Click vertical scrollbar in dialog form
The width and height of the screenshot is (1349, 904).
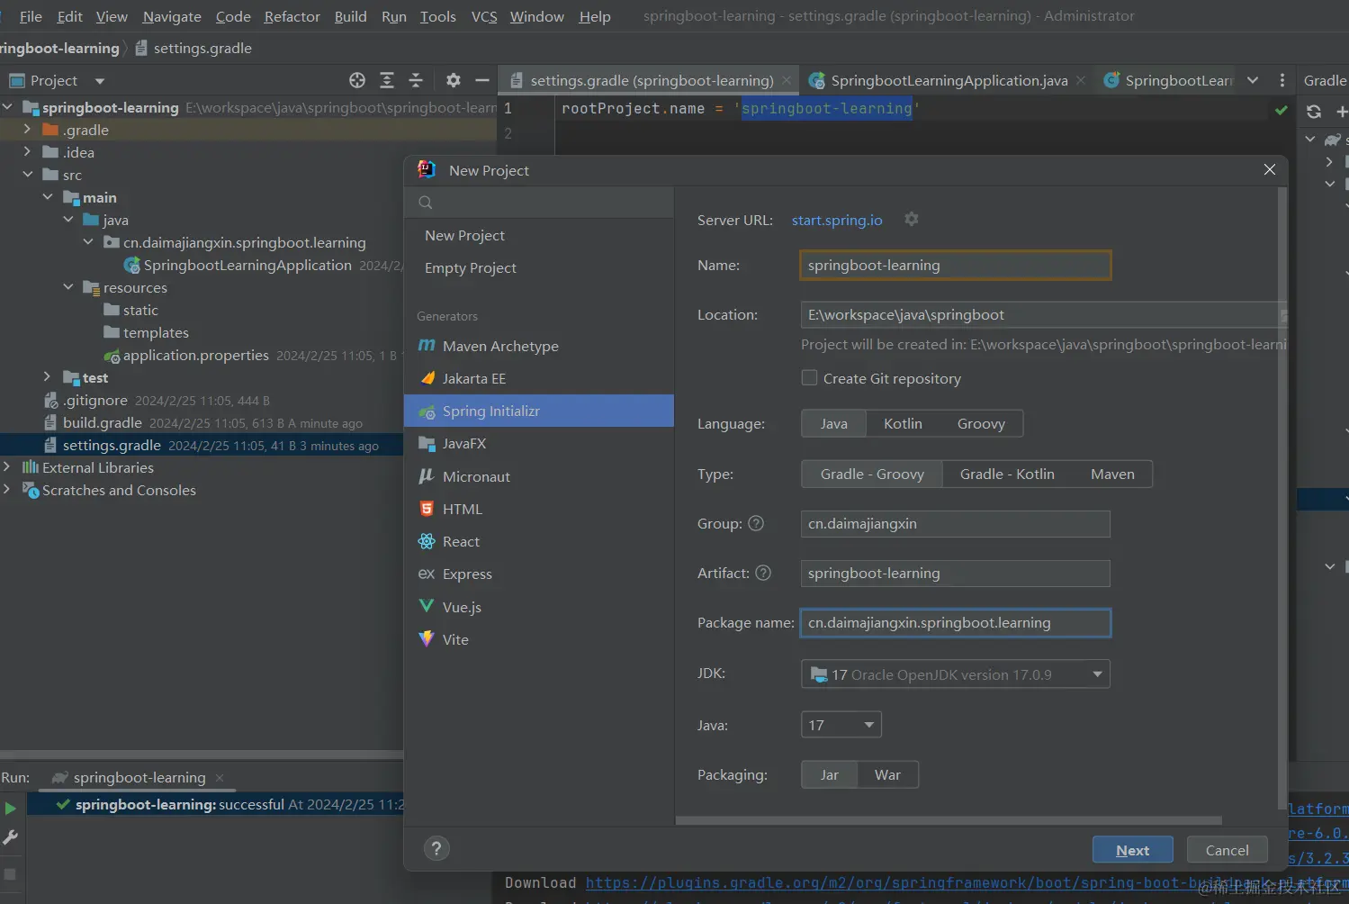pyautogui.click(x=1282, y=499)
